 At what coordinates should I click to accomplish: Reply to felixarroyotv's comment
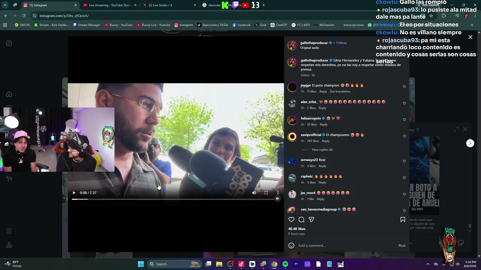click(324, 124)
